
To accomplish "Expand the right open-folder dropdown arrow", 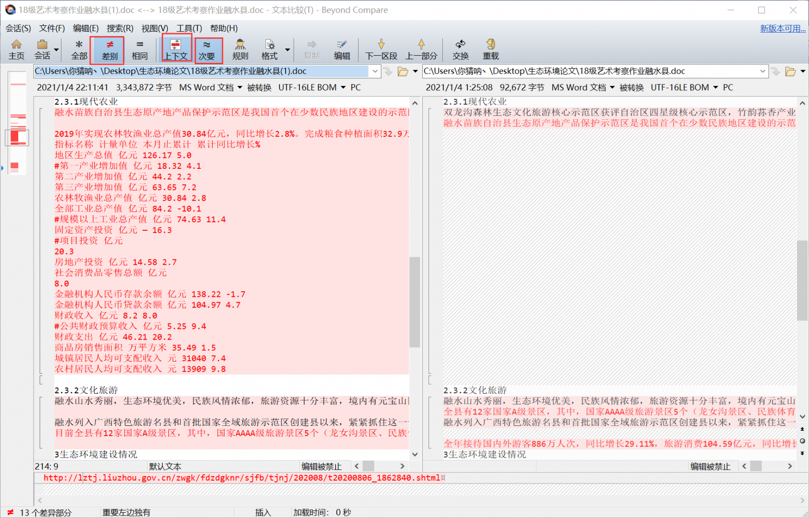I will [x=803, y=71].
